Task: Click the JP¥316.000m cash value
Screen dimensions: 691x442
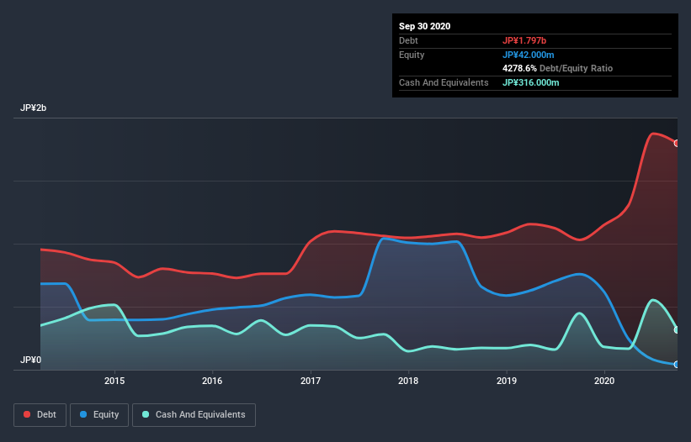Action: click(530, 82)
